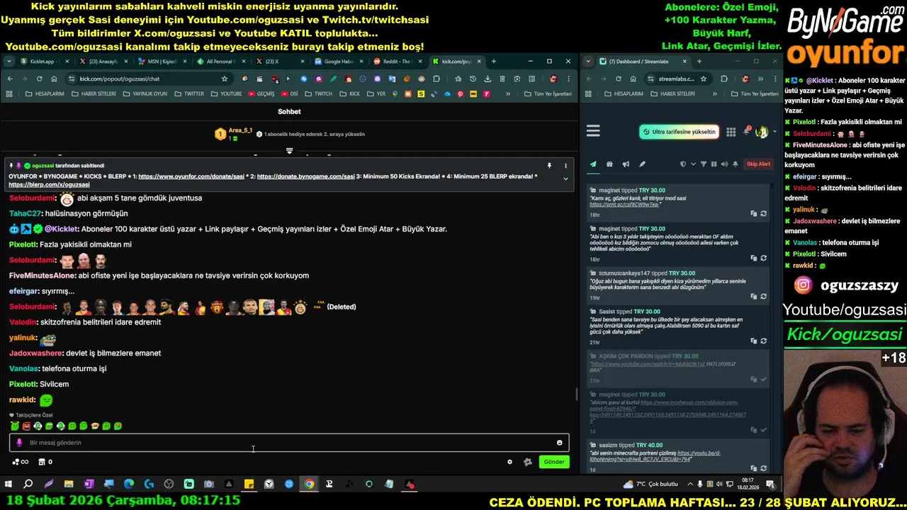Open the tab search dropdown in Kick browser
This screenshot has width=907, height=510.
coord(9,62)
